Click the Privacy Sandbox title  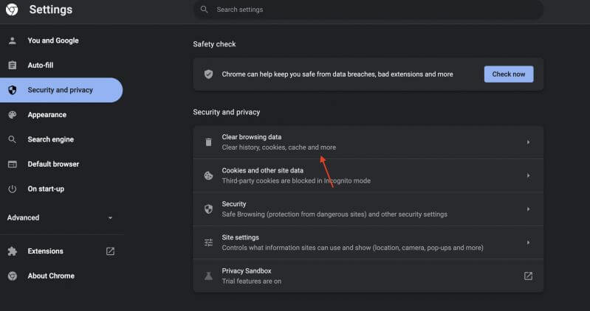click(x=247, y=270)
